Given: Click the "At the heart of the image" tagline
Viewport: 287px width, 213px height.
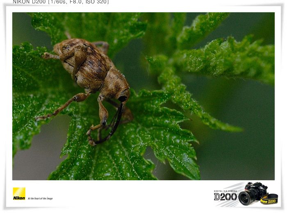Looking at the screenshot, I should click(40, 198).
